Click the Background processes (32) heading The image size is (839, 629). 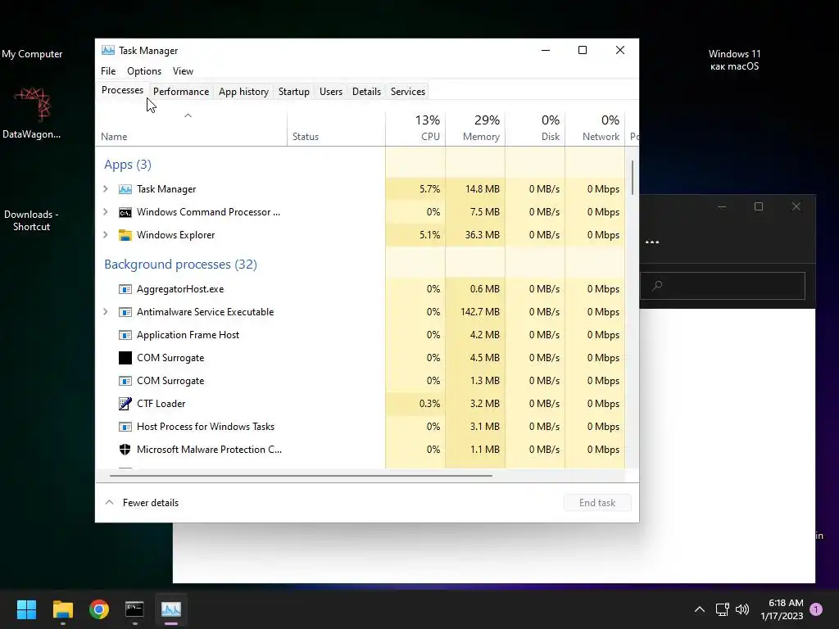tap(180, 265)
